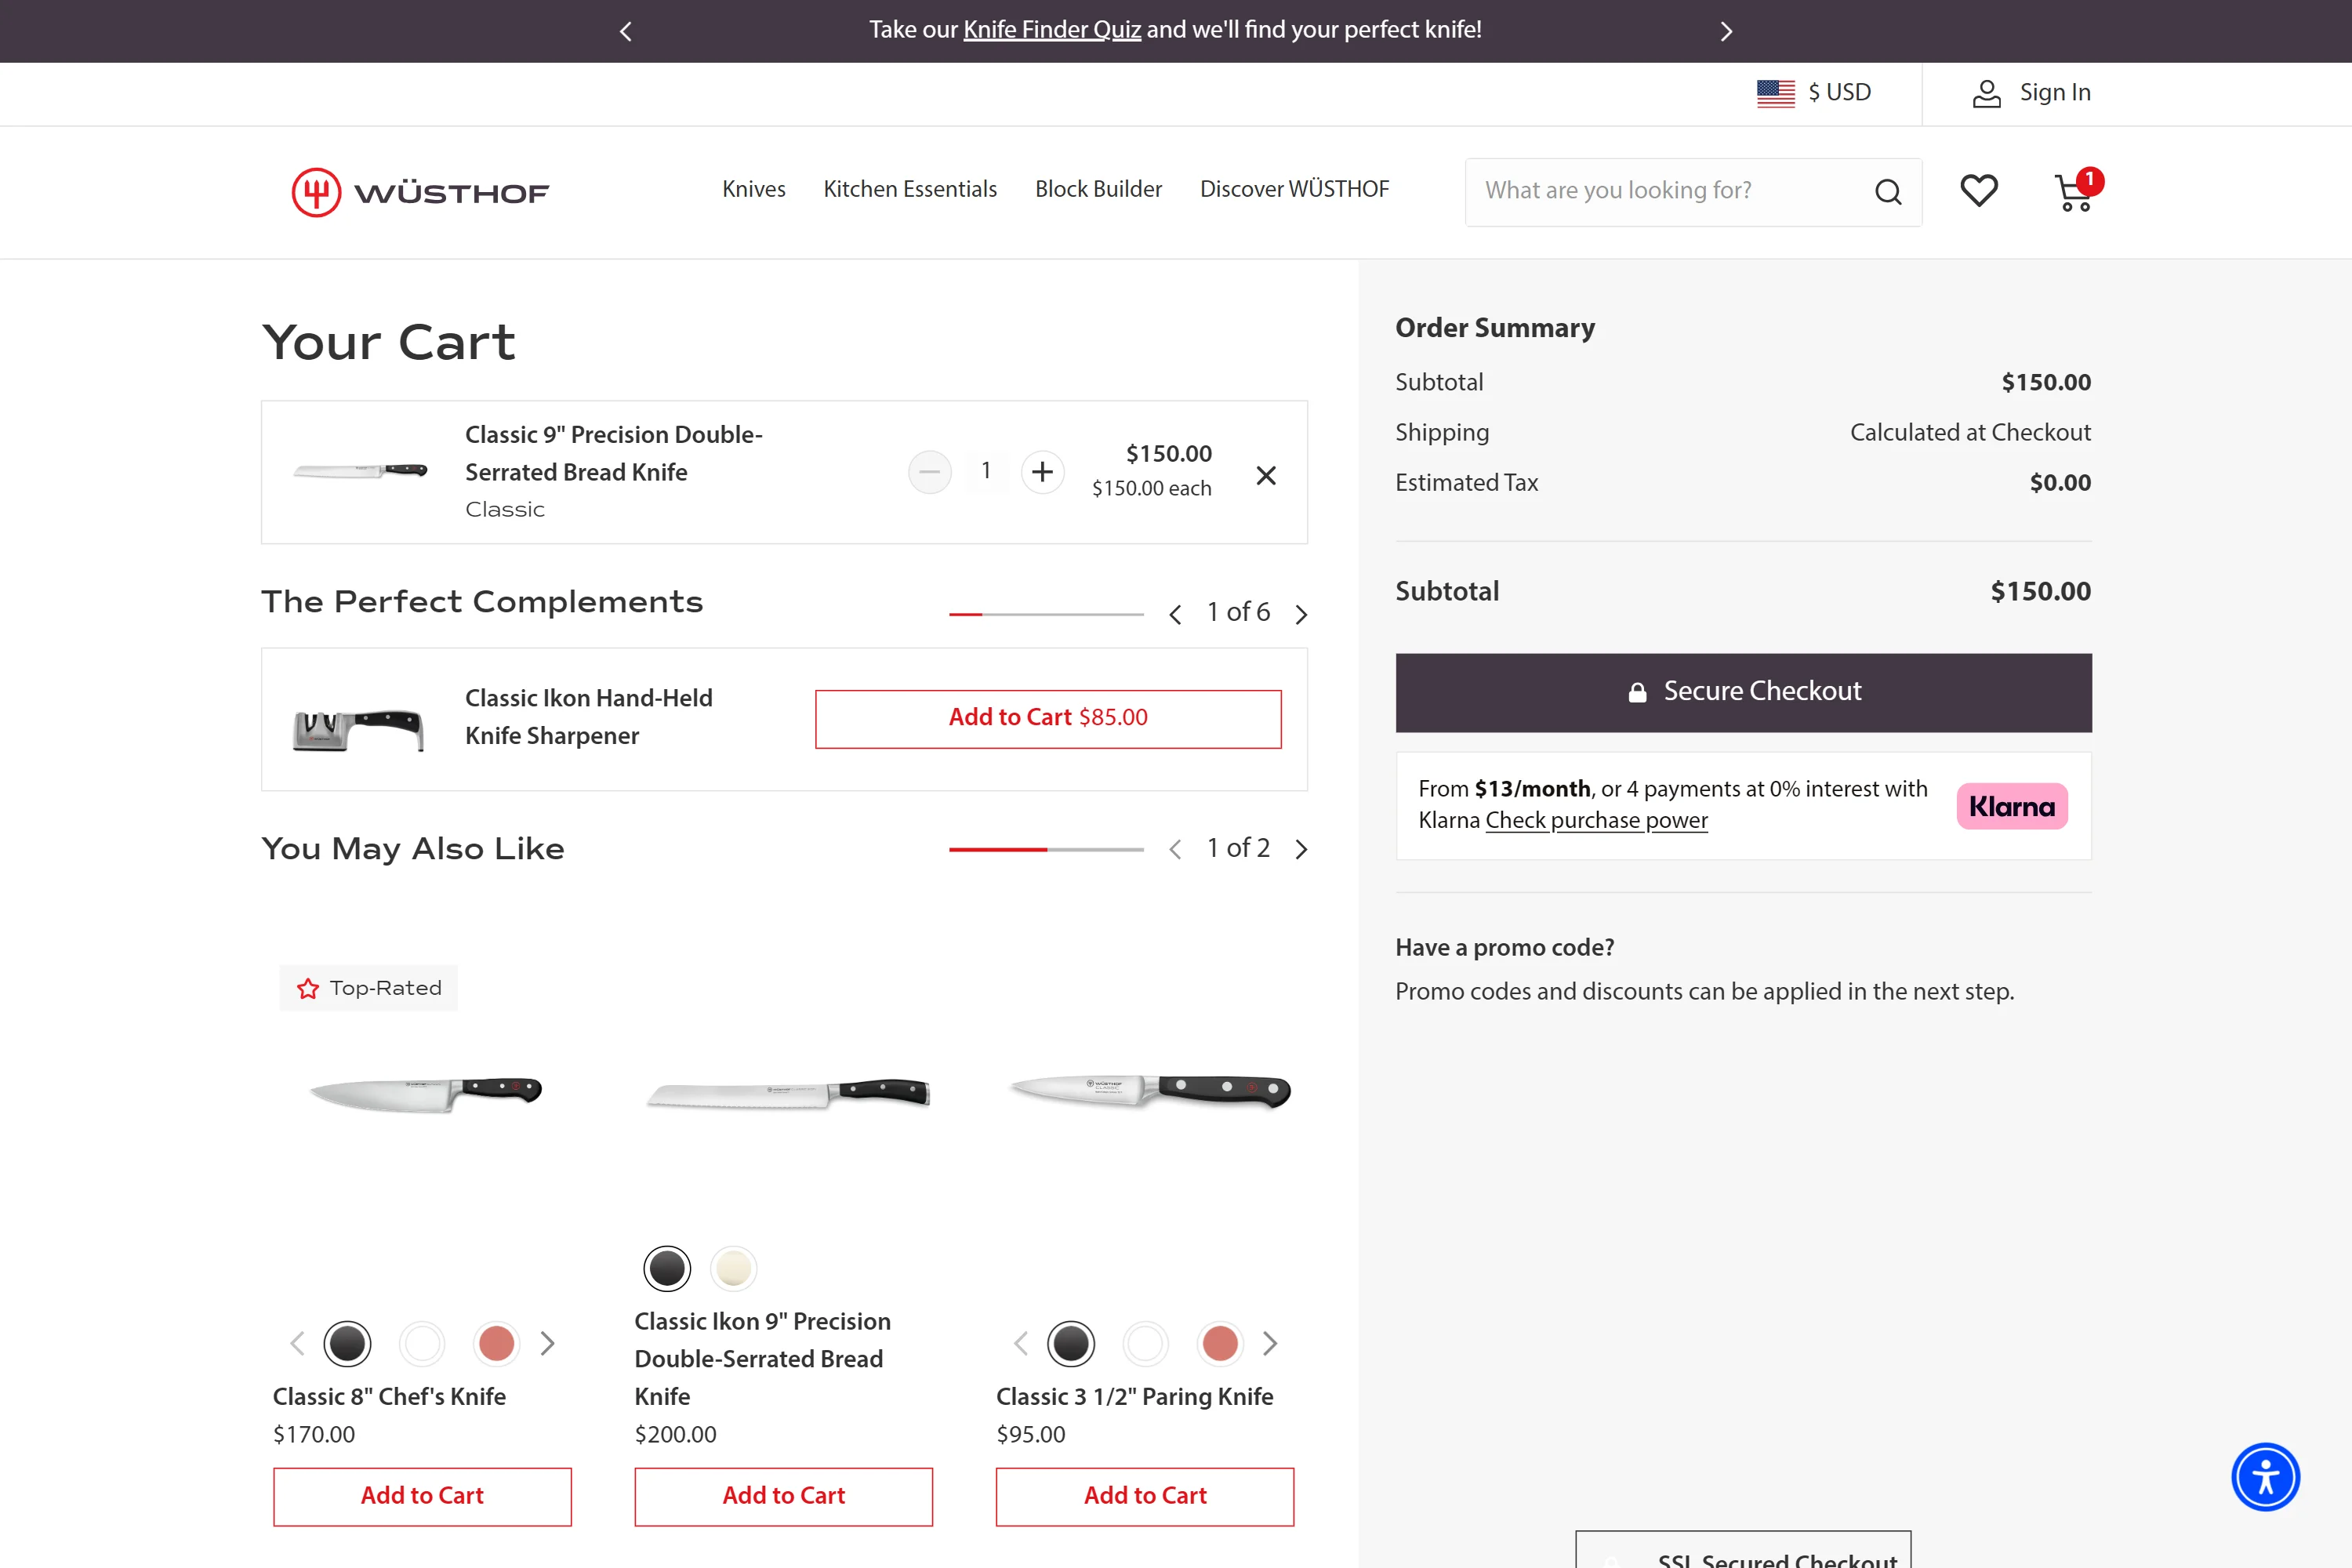Click the WÜSTHOF logo
The image size is (2352, 1568).
point(420,192)
